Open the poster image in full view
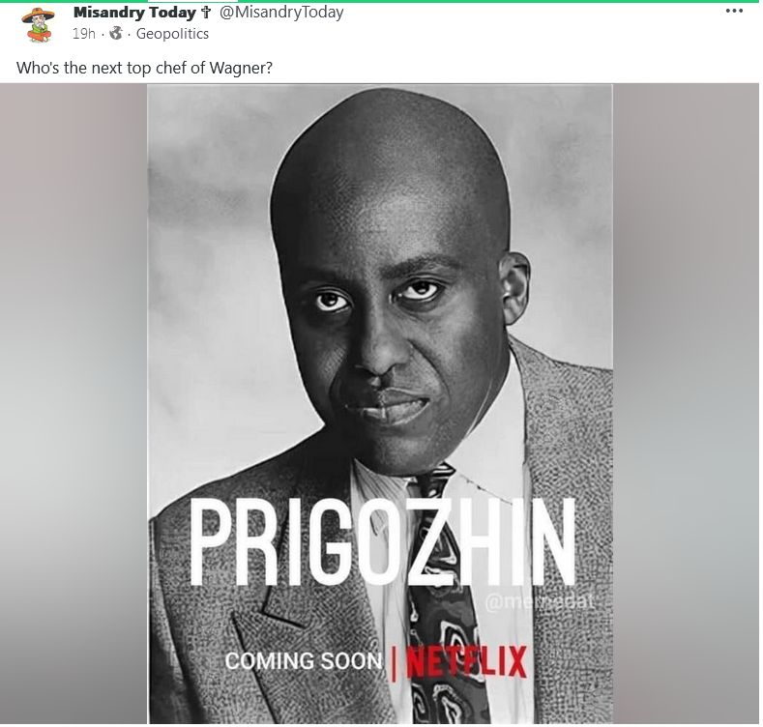Viewport: 763px width, 727px height. (x=379, y=404)
